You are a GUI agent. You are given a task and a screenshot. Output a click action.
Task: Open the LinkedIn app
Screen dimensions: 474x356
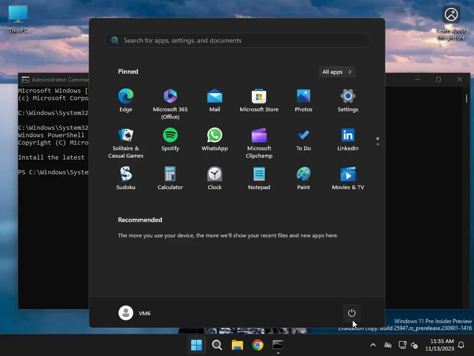348,140
